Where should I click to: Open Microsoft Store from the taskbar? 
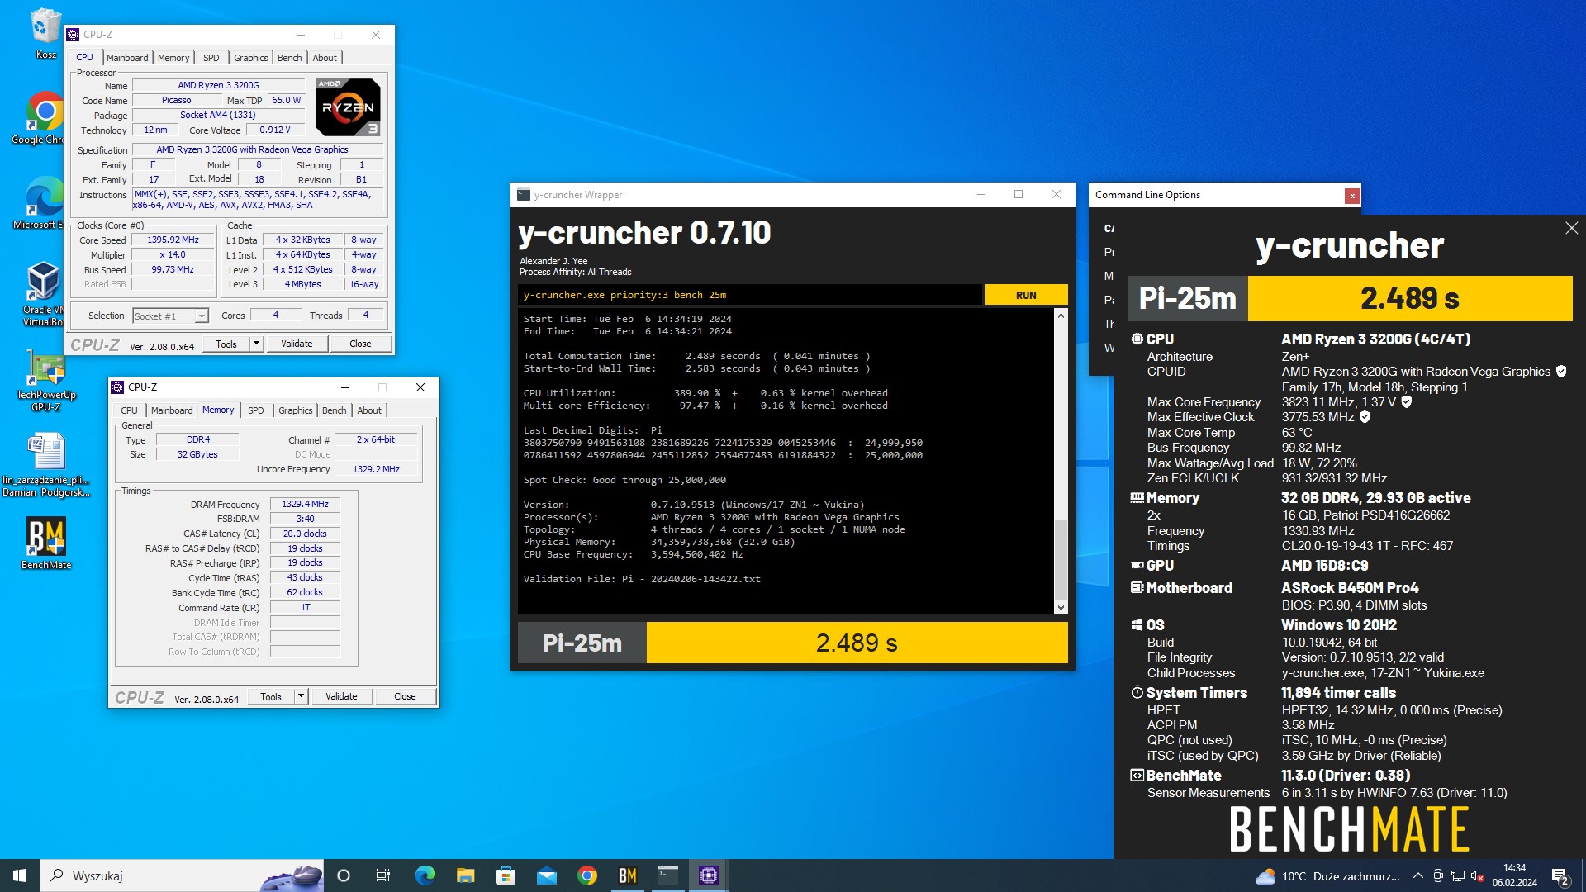click(506, 875)
